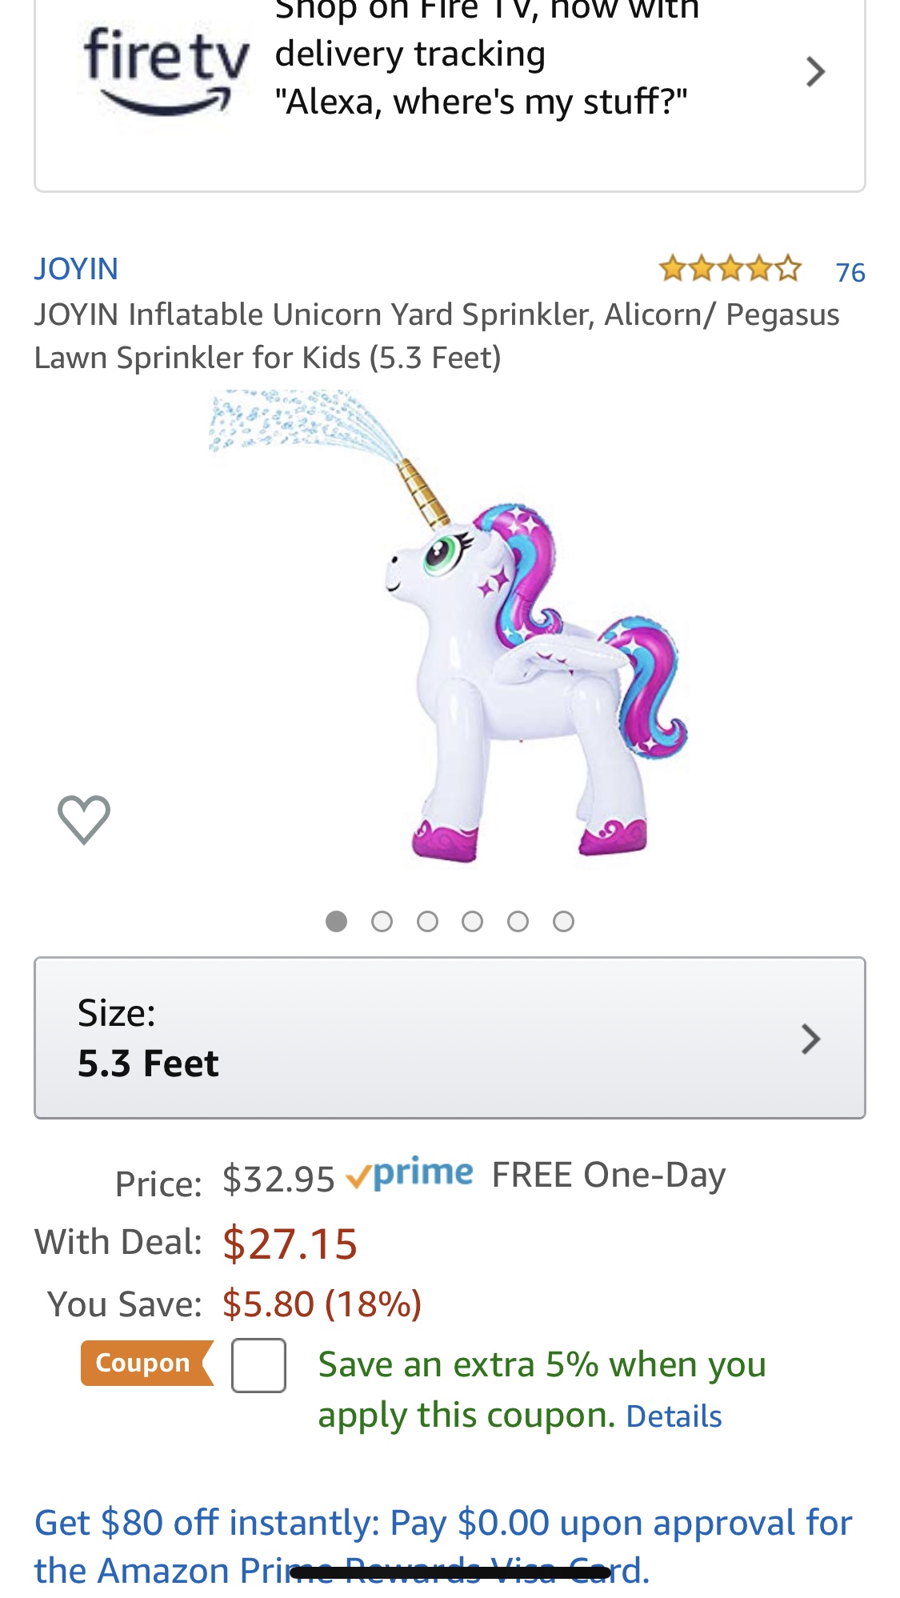Click the orange Coupon badge

click(x=146, y=1363)
